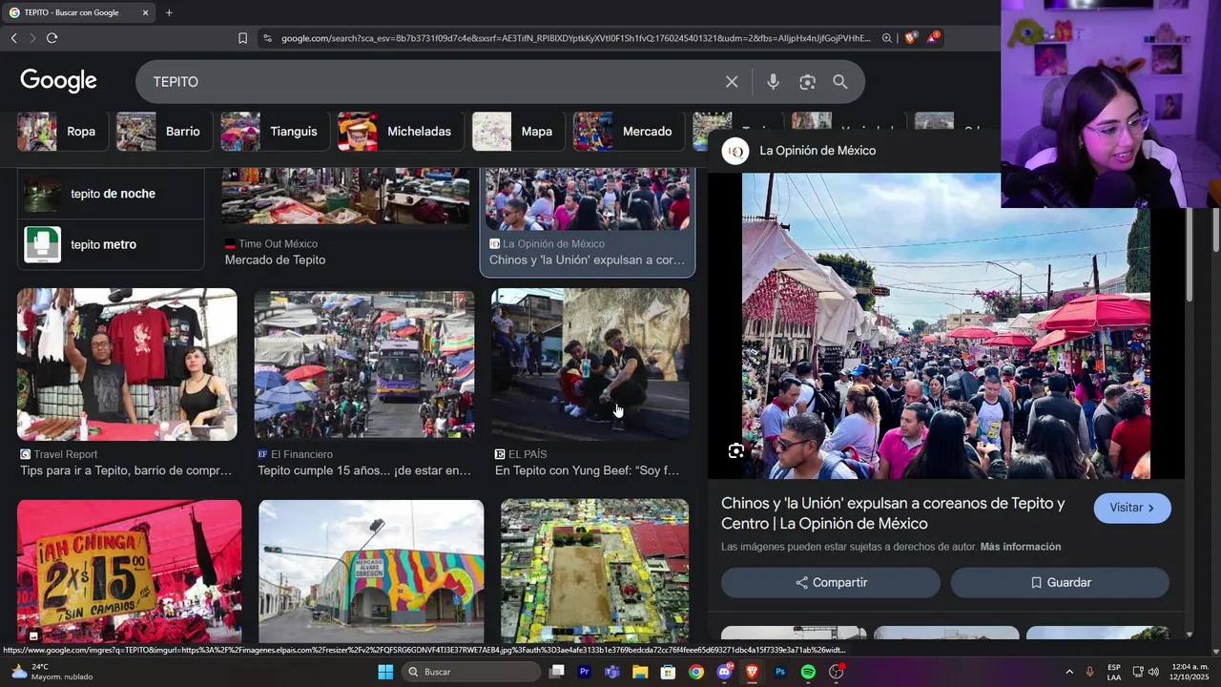Open Brave Rewards triangle icon

pos(933,38)
